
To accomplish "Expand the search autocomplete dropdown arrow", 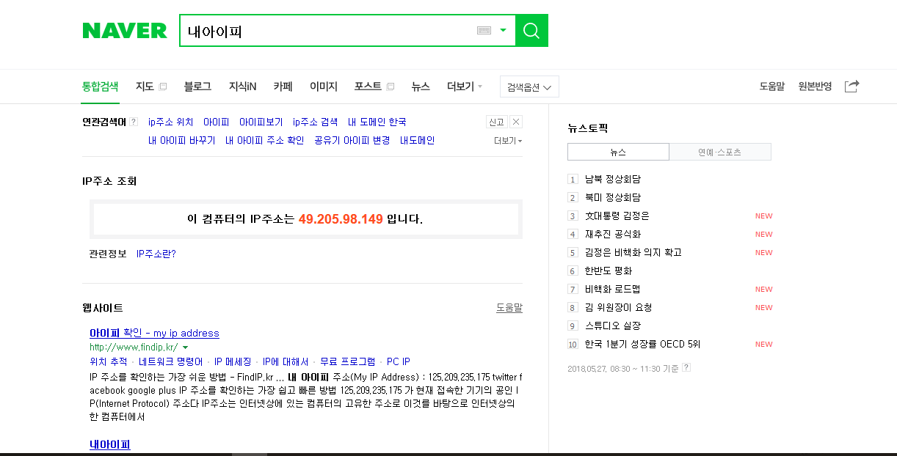I will pos(503,31).
